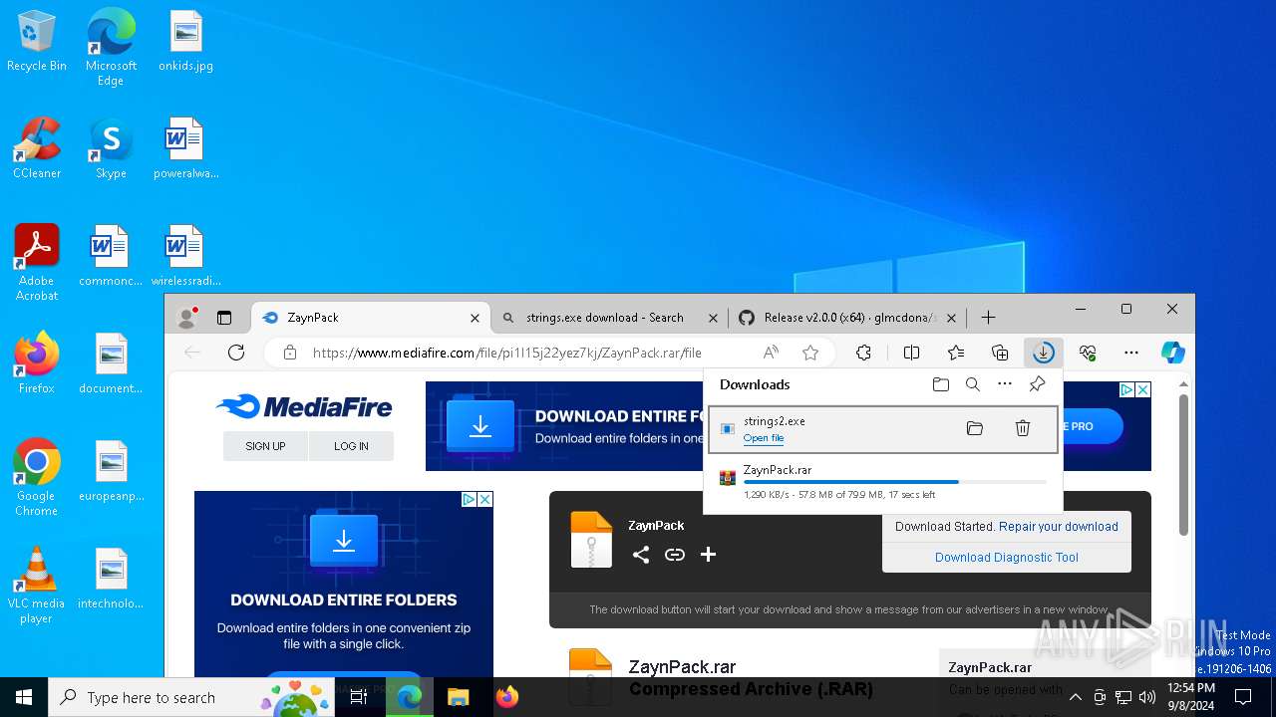
Task: Open the Windows Start menu
Action: (24, 697)
